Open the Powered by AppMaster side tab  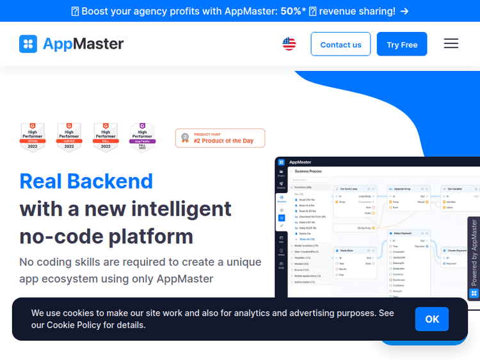(474, 258)
